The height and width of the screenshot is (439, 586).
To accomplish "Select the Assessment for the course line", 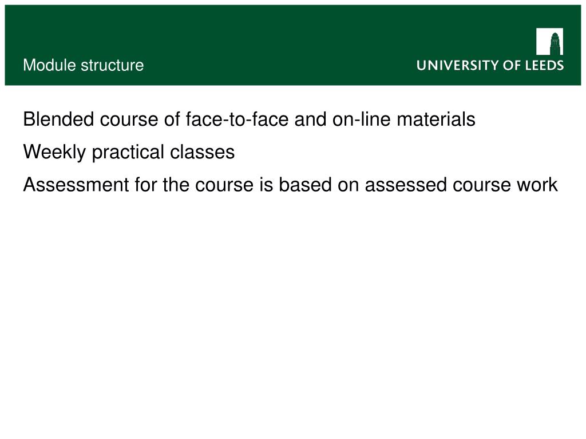I will click(x=290, y=185).
